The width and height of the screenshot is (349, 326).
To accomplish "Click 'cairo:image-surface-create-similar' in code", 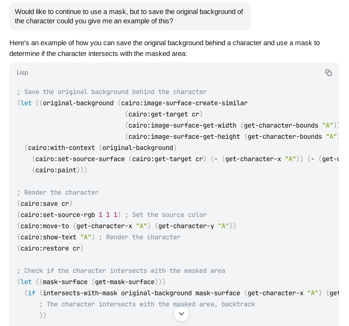I will click(184, 103).
